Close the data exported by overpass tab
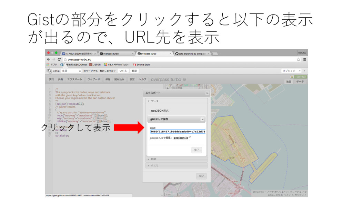 (x=208, y=54)
